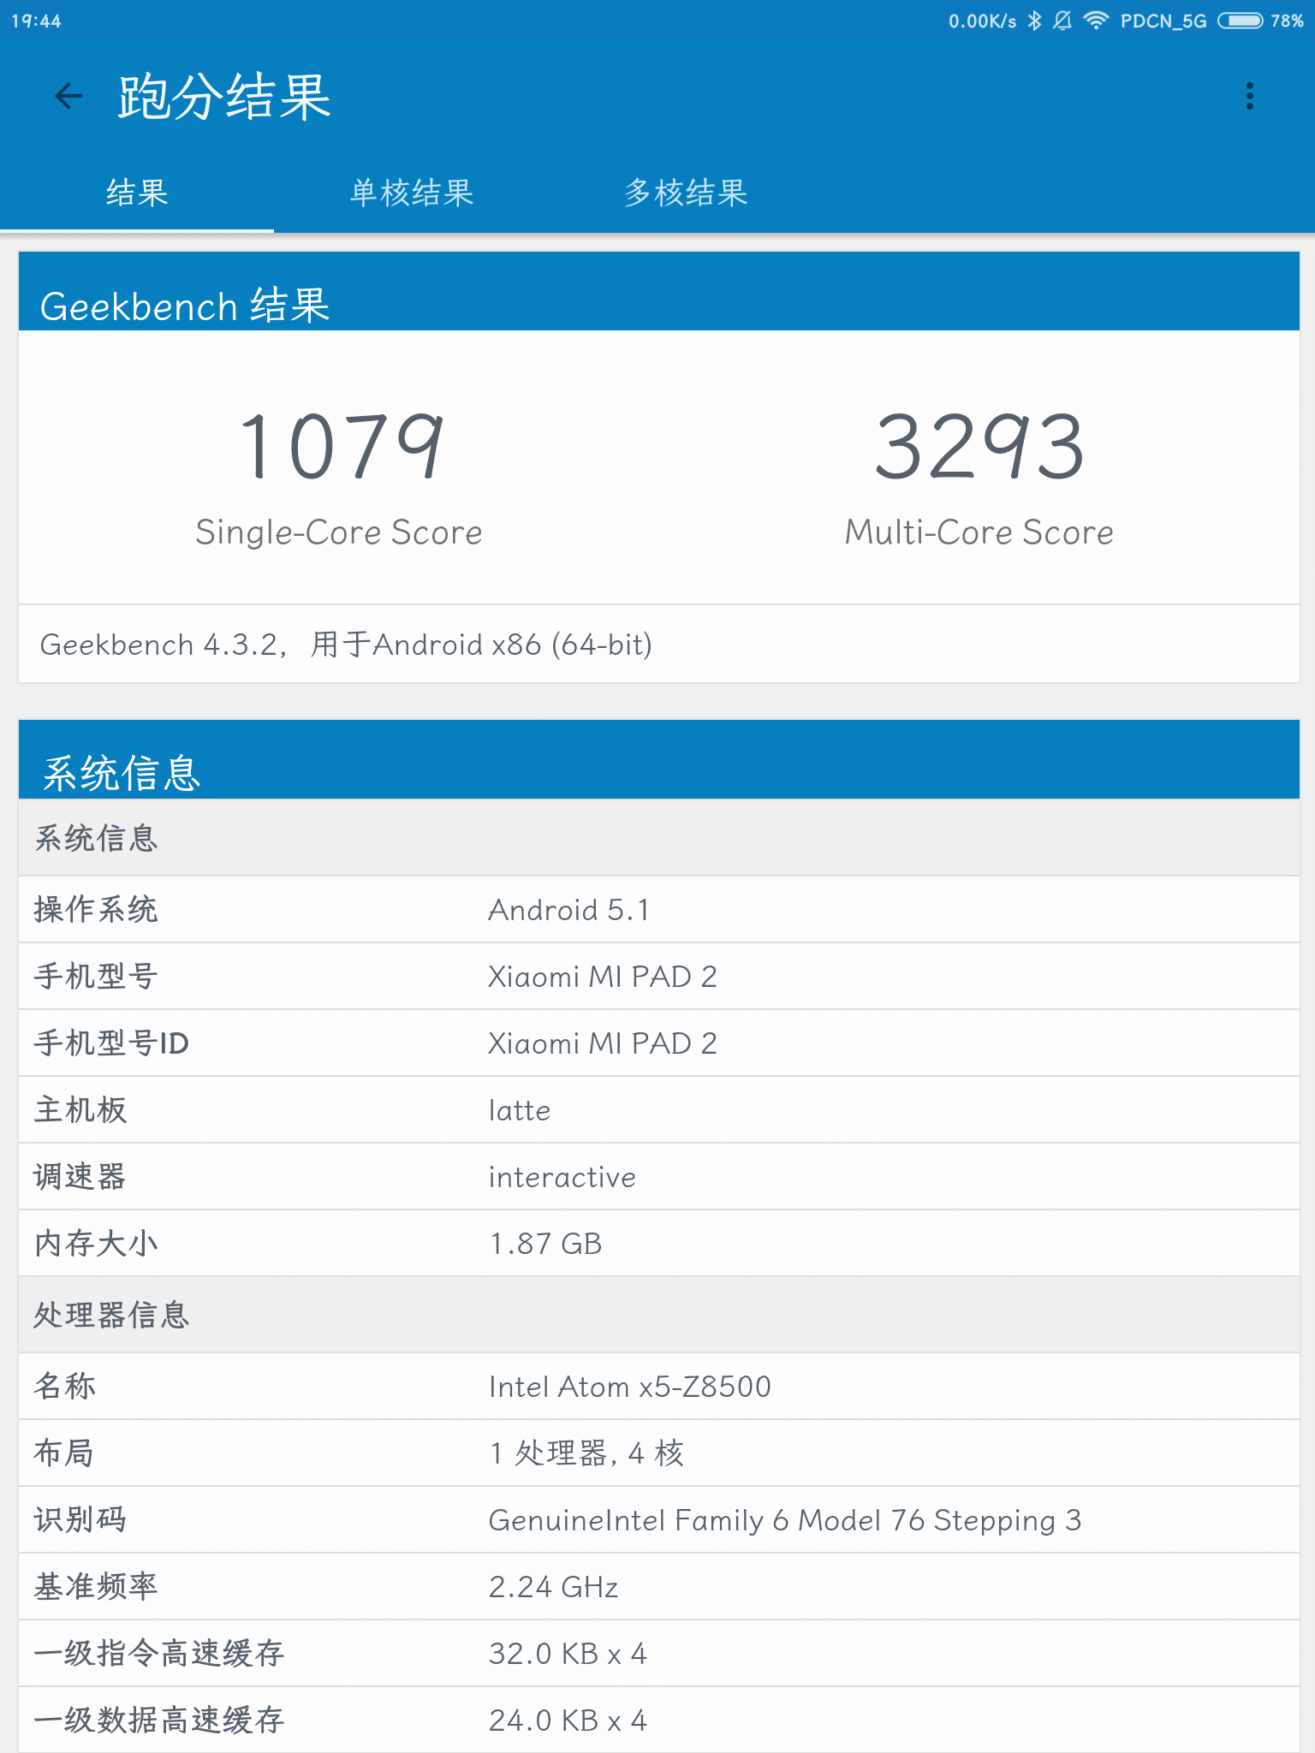
Task: Tap the 基准频率 label
Action: coord(96,1587)
